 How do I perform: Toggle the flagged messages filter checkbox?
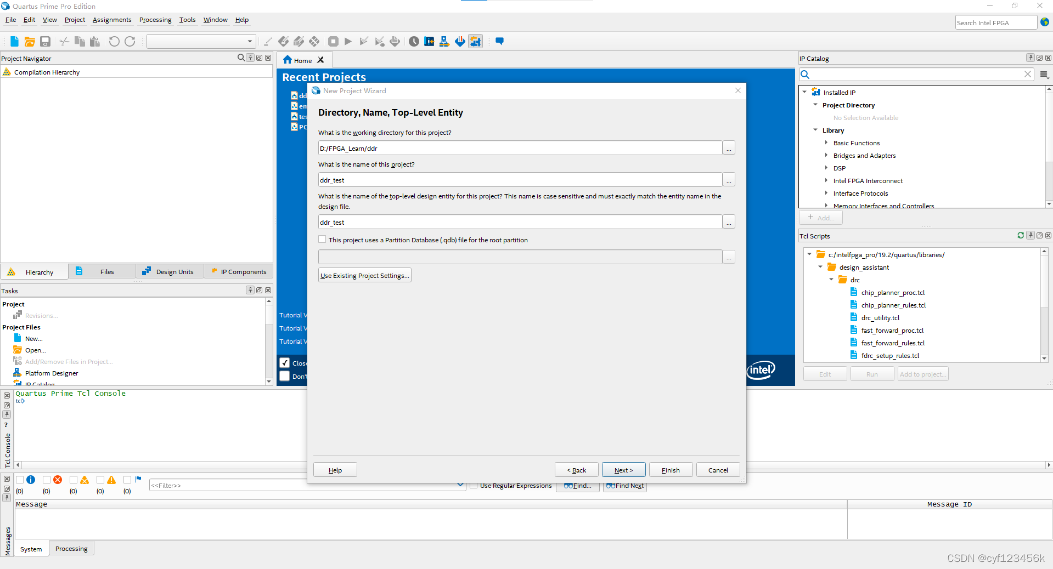click(127, 480)
